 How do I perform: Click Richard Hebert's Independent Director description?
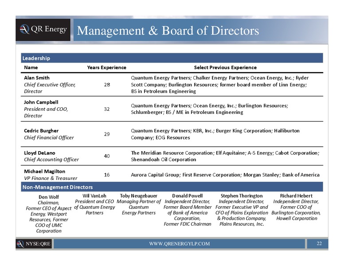pyautogui.click(x=296, y=210)
